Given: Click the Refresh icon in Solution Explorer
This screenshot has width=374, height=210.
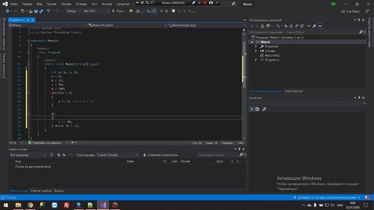Looking at the screenshot, I should pos(291,26).
